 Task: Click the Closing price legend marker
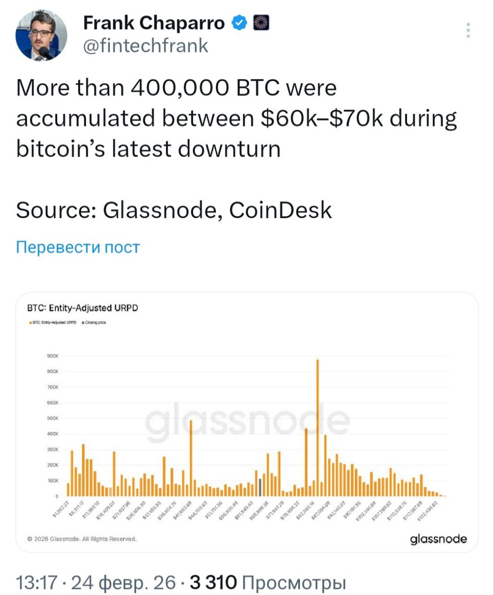pyautogui.click(x=83, y=322)
